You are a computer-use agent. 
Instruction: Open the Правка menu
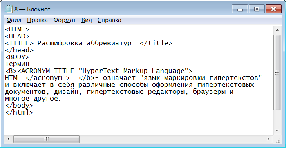(38, 20)
